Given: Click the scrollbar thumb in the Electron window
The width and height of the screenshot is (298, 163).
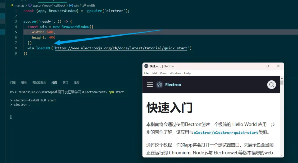Looking at the screenshot, I should [282, 83].
